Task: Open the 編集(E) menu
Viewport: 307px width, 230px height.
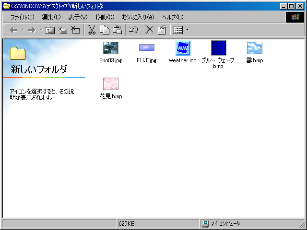Action: (51, 17)
